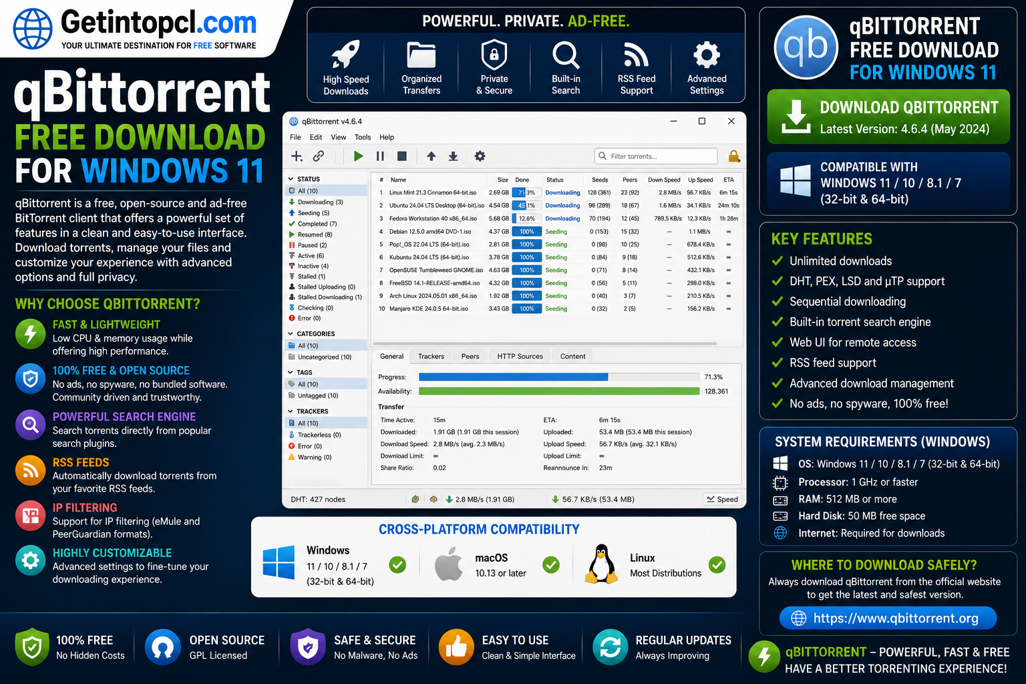Open the Tools menu
This screenshot has width=1026, height=684.
point(363,137)
